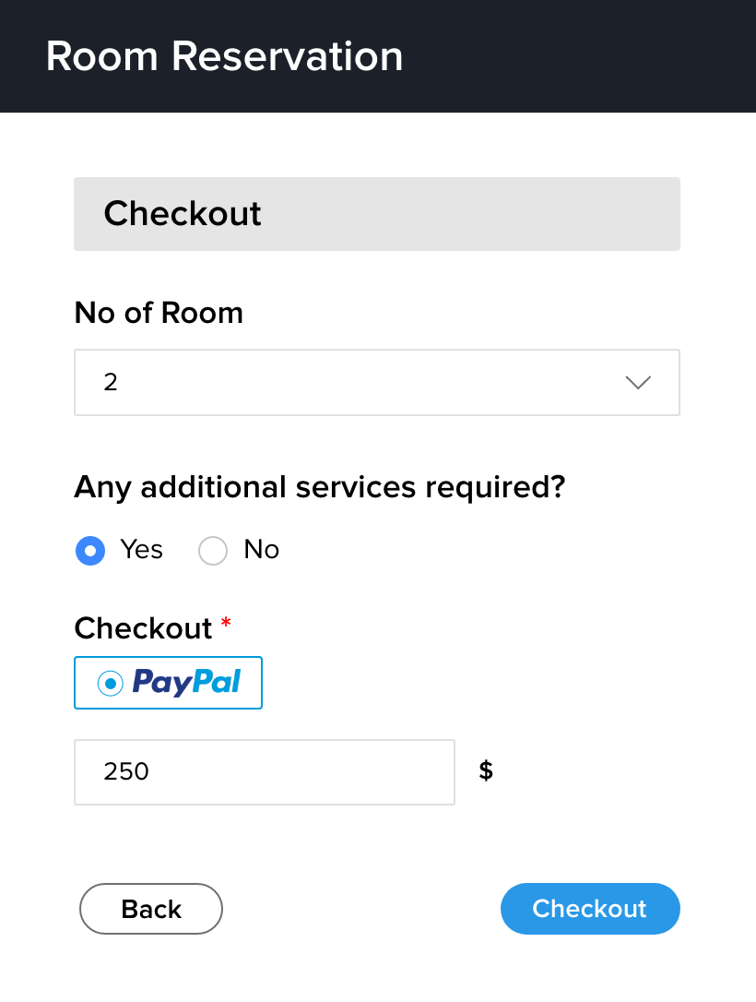Click the selected value 2 in room dropdown
Image resolution: width=756 pixels, height=1002 pixels.
tap(112, 383)
